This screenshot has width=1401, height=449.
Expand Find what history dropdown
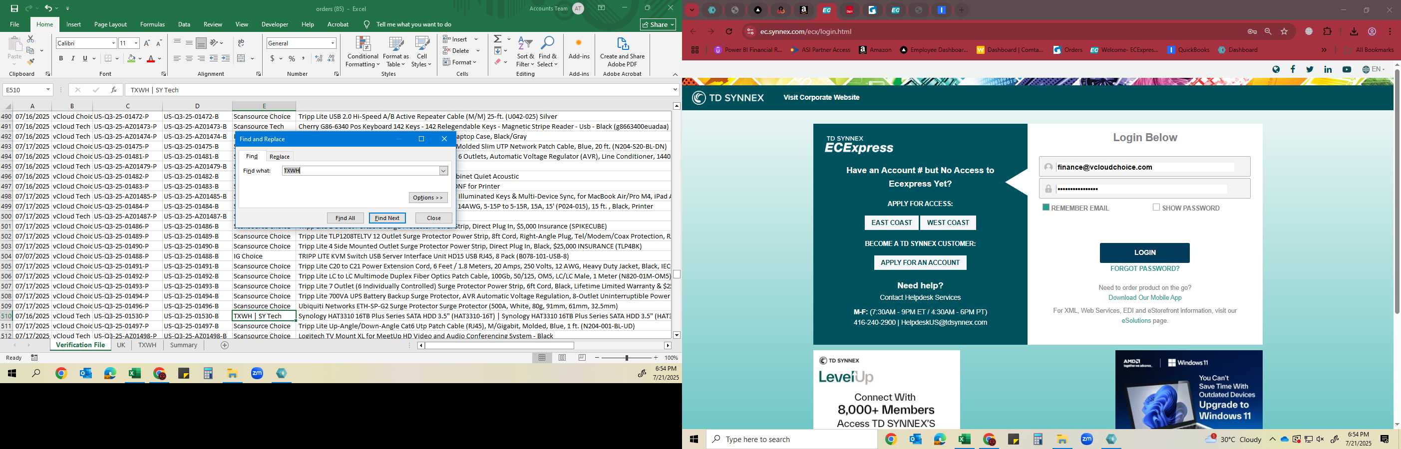(x=443, y=171)
